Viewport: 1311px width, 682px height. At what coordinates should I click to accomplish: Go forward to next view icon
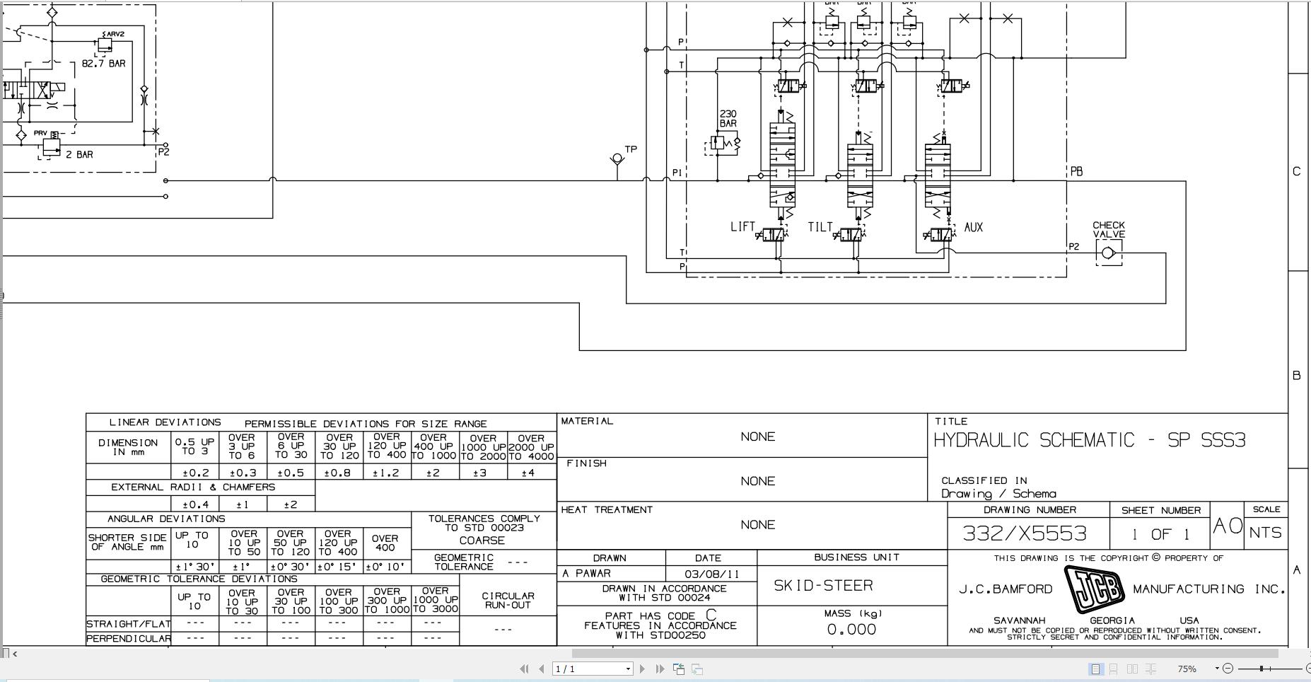[697, 669]
